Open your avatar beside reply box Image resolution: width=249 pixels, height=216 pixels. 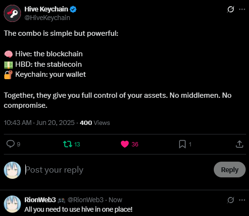[12, 170]
